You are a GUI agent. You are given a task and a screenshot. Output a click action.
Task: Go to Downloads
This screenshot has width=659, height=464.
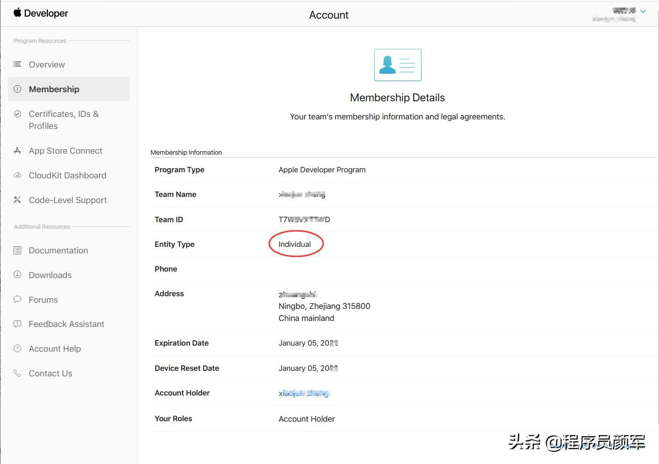pos(50,275)
